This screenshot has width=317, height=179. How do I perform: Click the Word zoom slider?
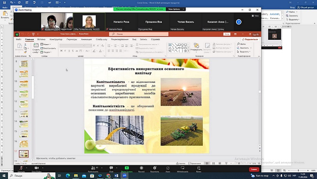[298, 170]
